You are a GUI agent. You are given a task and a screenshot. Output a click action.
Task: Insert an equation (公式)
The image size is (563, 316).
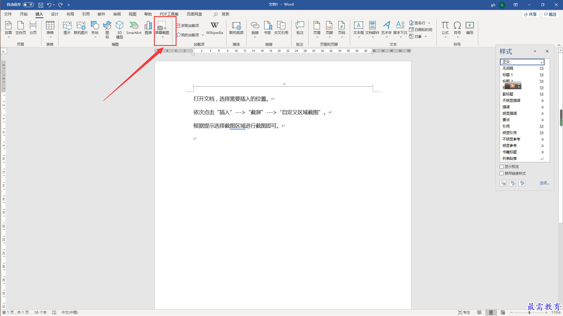tap(445, 29)
